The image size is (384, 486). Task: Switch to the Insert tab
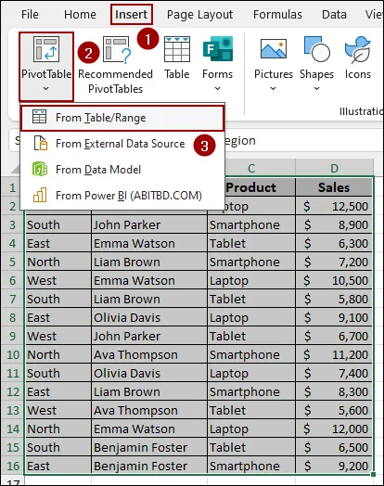click(x=132, y=14)
